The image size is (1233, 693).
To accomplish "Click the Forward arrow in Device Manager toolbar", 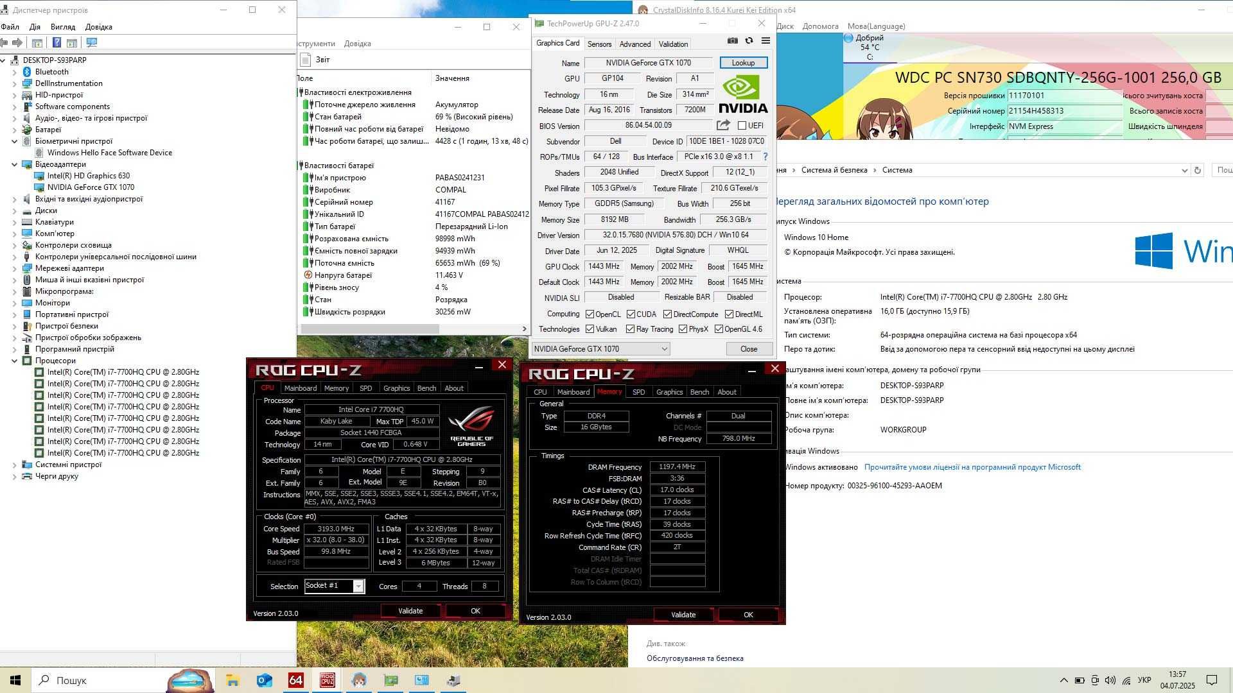I will coord(17,42).
